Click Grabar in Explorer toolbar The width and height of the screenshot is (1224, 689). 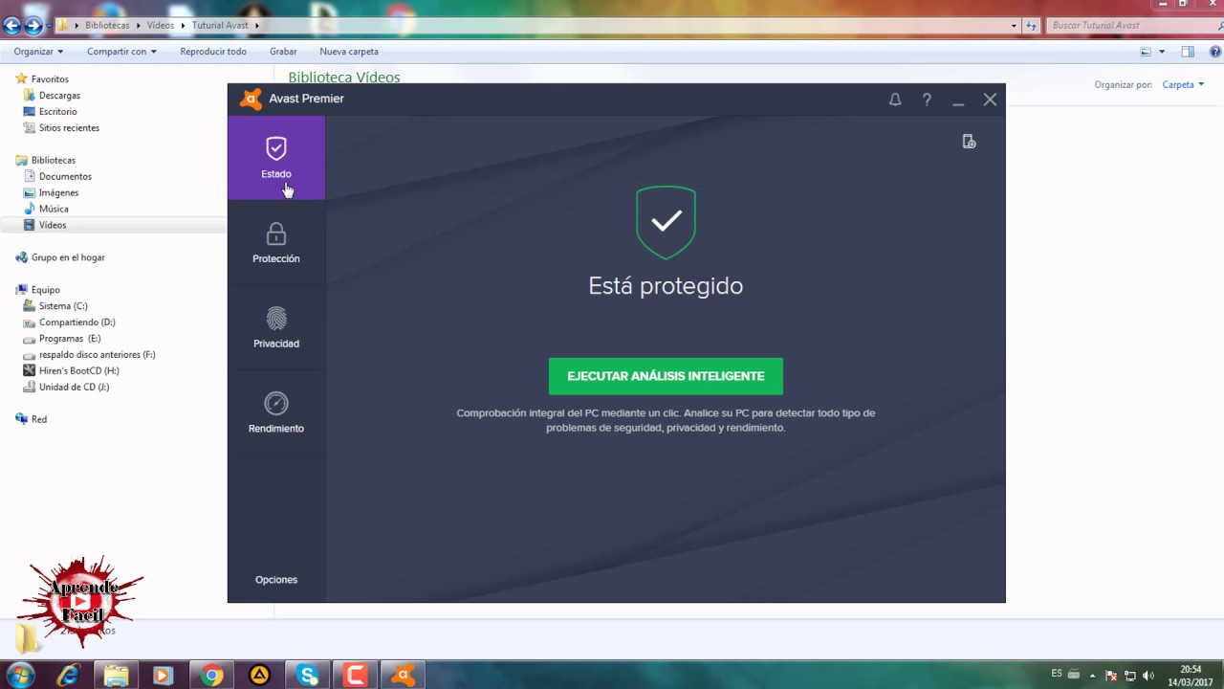click(x=283, y=52)
